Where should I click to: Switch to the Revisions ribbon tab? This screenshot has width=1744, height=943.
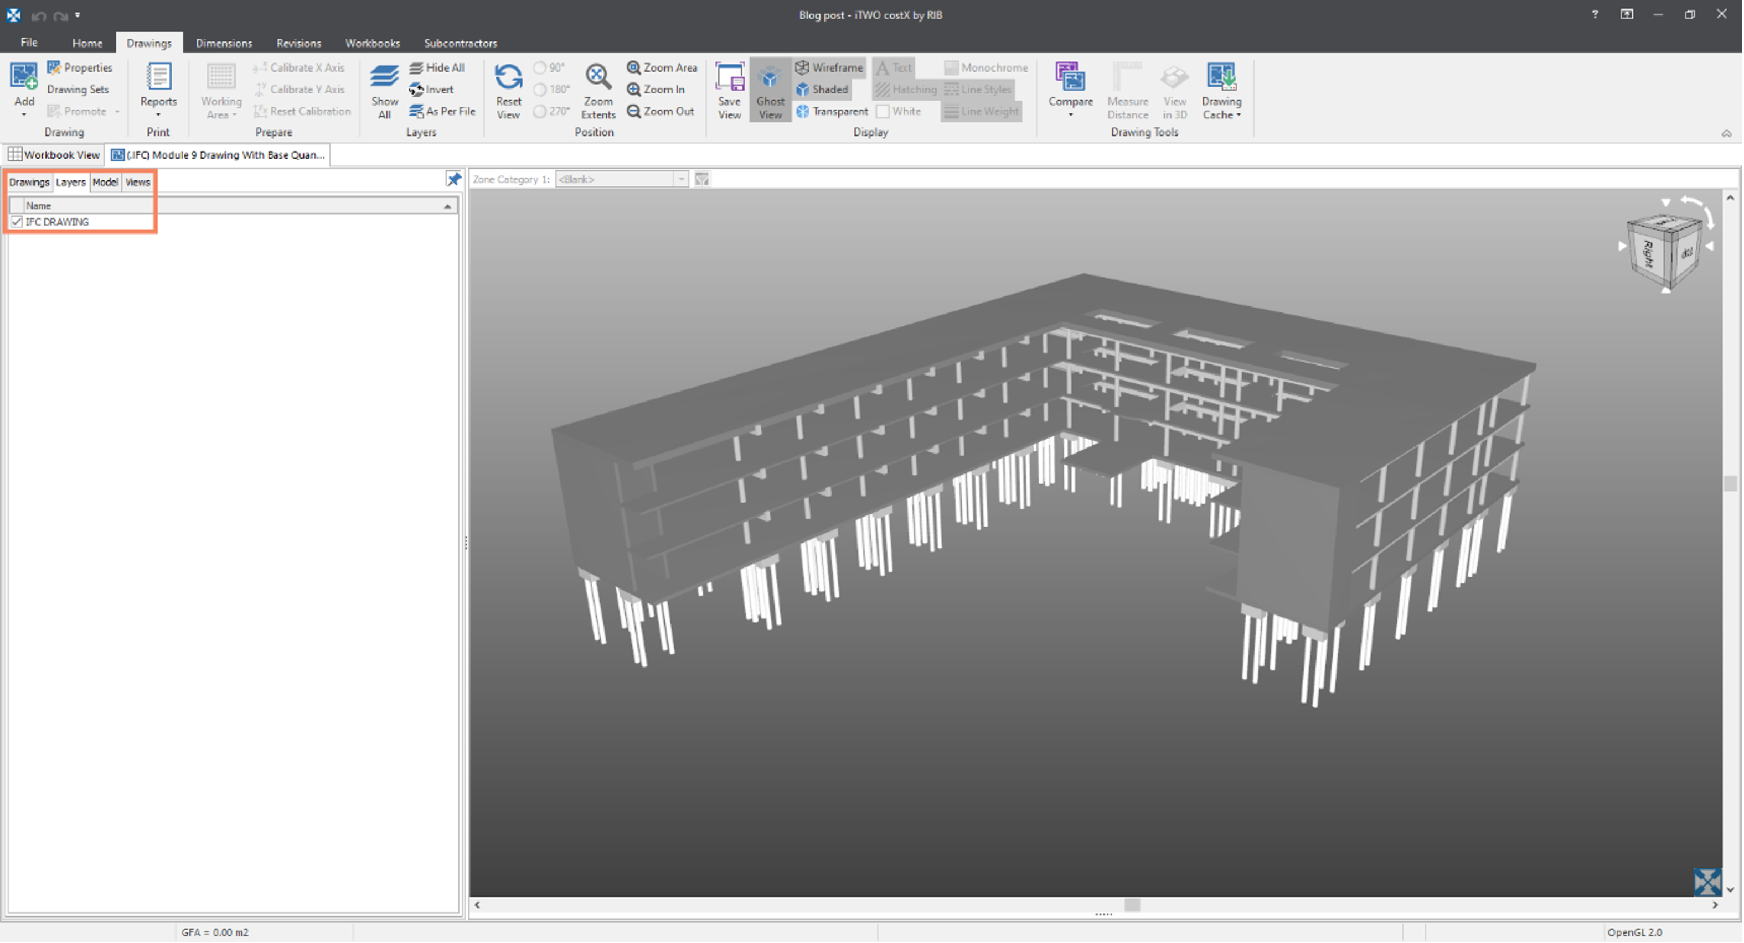click(x=298, y=43)
